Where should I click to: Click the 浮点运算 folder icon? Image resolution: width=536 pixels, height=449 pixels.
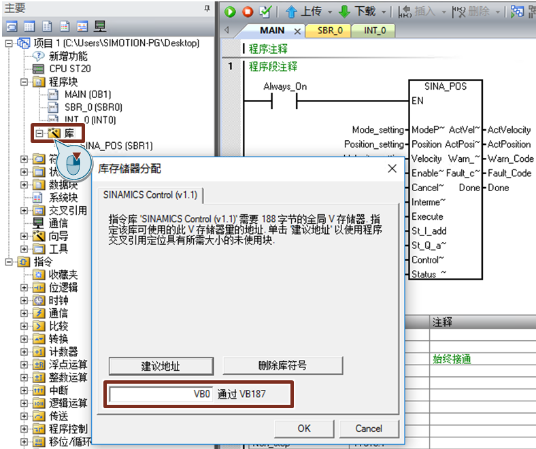click(39, 365)
